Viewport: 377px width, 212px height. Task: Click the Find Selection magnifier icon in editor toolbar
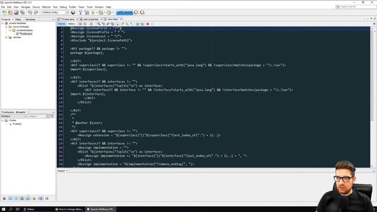click(x=99, y=24)
